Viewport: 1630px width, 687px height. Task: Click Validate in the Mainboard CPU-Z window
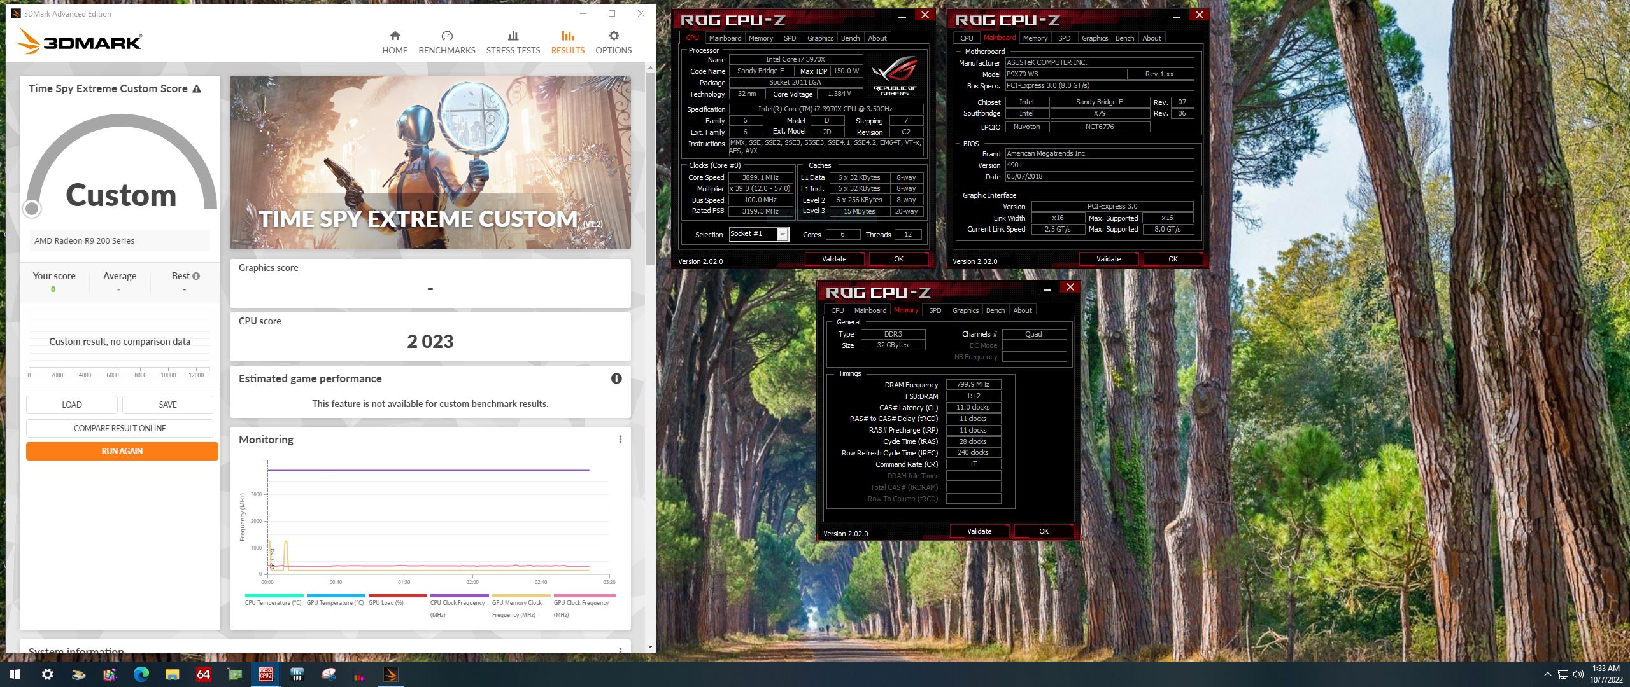pos(1109,259)
